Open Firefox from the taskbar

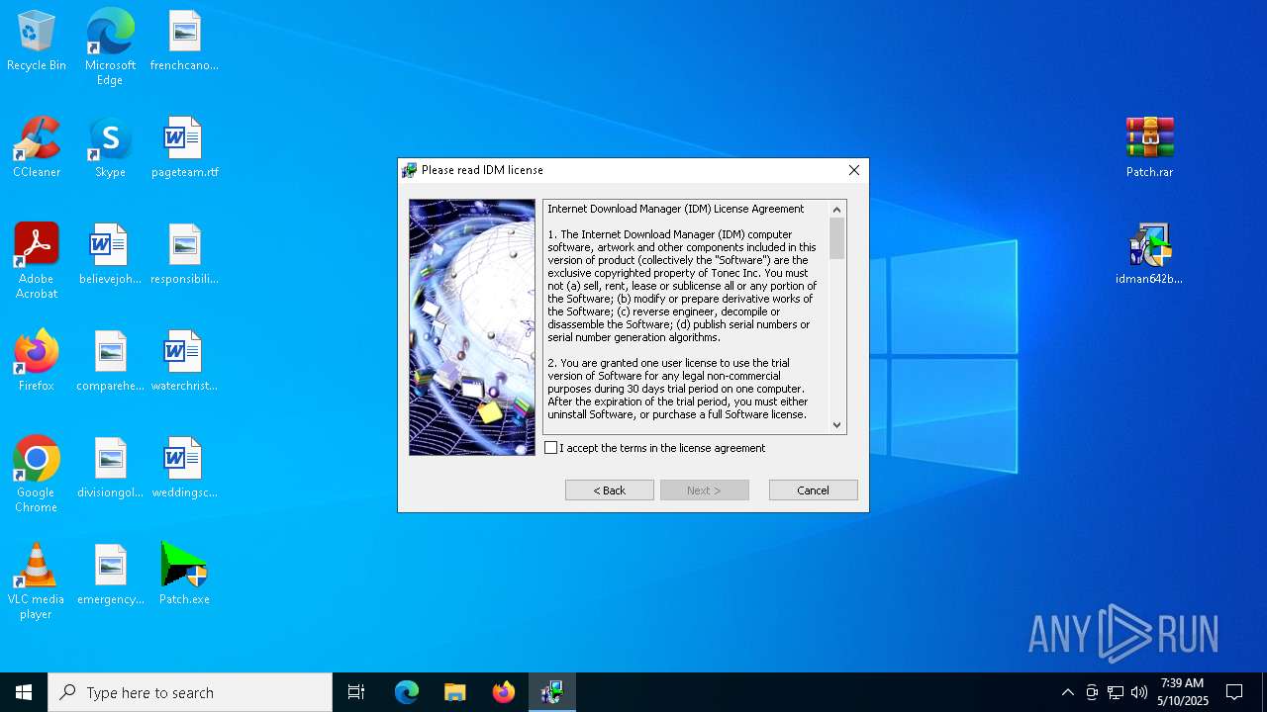504,692
